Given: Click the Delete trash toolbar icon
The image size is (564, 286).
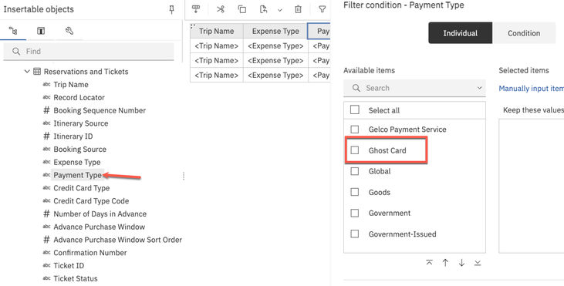Looking at the screenshot, I should click(x=298, y=9).
